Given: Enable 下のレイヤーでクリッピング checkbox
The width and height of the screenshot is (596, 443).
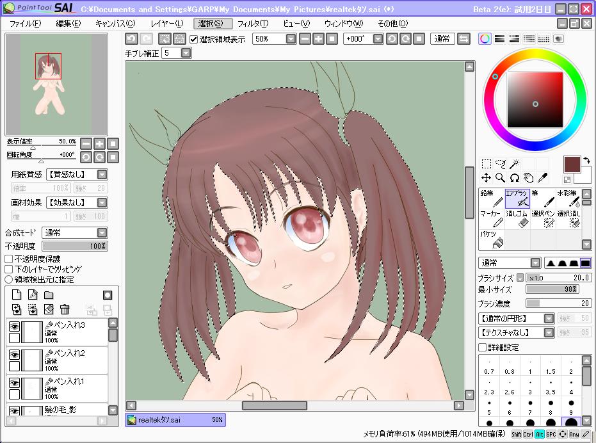Looking at the screenshot, I should [9, 270].
